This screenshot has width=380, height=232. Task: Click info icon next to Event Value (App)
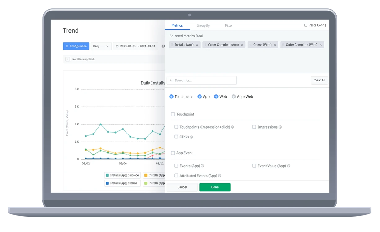pyautogui.click(x=289, y=166)
